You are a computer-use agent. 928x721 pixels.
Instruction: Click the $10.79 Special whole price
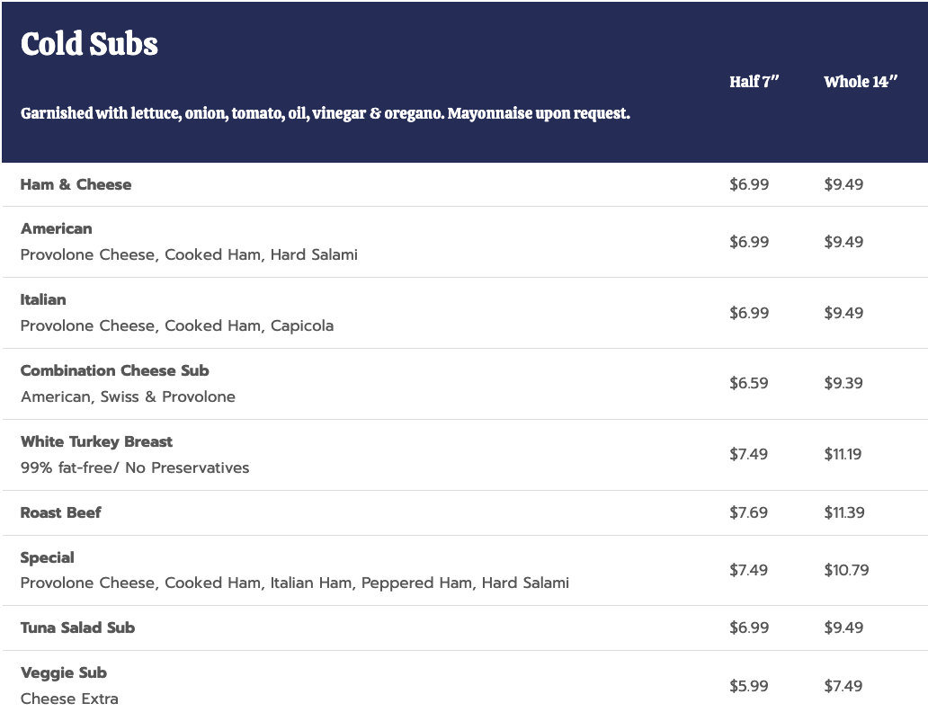click(x=846, y=570)
